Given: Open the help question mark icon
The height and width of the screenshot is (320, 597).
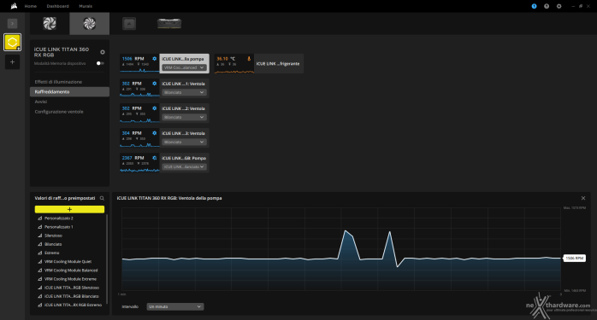Looking at the screenshot, I should pyautogui.click(x=547, y=6).
